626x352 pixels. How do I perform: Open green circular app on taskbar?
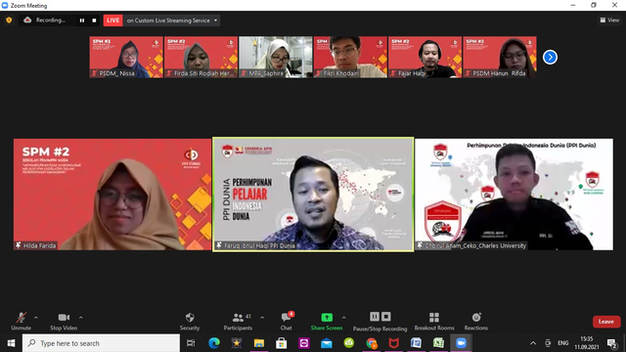tap(349, 343)
